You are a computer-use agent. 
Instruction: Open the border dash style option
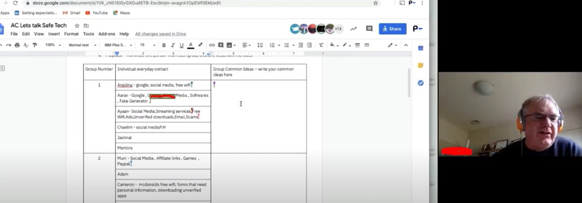367,45
